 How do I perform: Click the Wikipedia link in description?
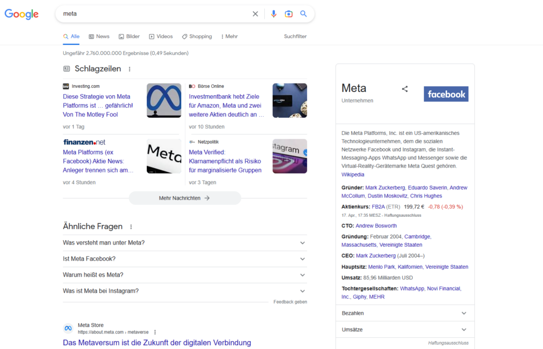click(x=352, y=175)
